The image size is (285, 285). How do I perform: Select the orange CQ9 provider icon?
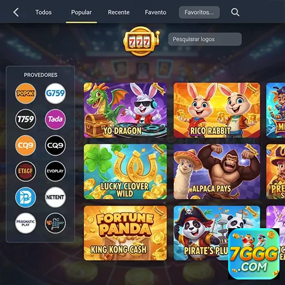point(26,145)
